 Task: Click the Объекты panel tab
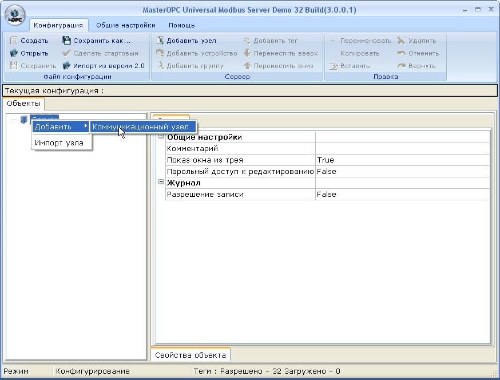[x=23, y=104]
